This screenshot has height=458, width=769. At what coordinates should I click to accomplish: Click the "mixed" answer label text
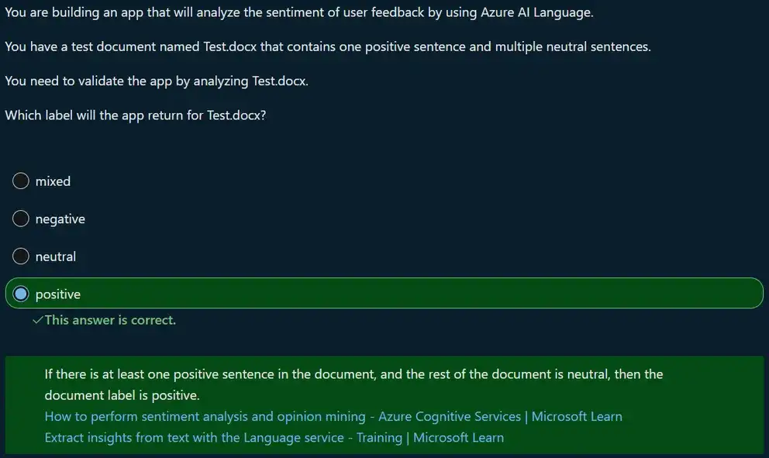point(53,181)
